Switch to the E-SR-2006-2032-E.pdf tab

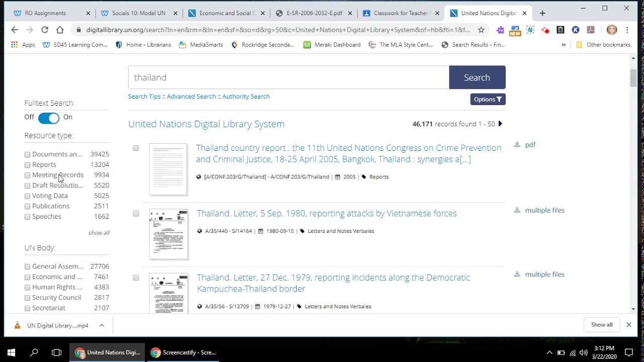coord(313,13)
